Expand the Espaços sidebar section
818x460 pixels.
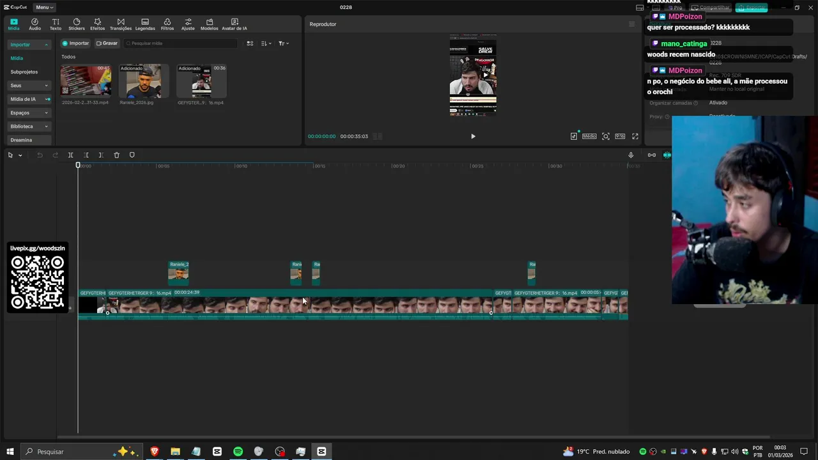pos(29,112)
